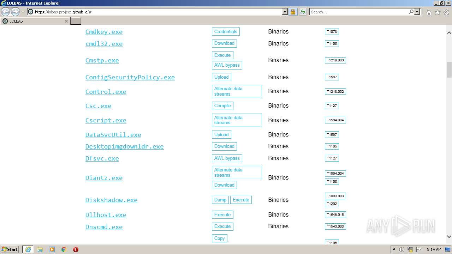Screen dimensions: 452x254
Task: Close the LOLBAS tab
Action: click(x=66, y=21)
